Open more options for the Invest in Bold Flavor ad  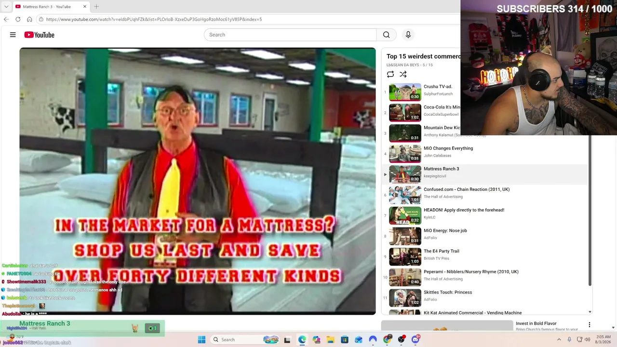(x=589, y=325)
